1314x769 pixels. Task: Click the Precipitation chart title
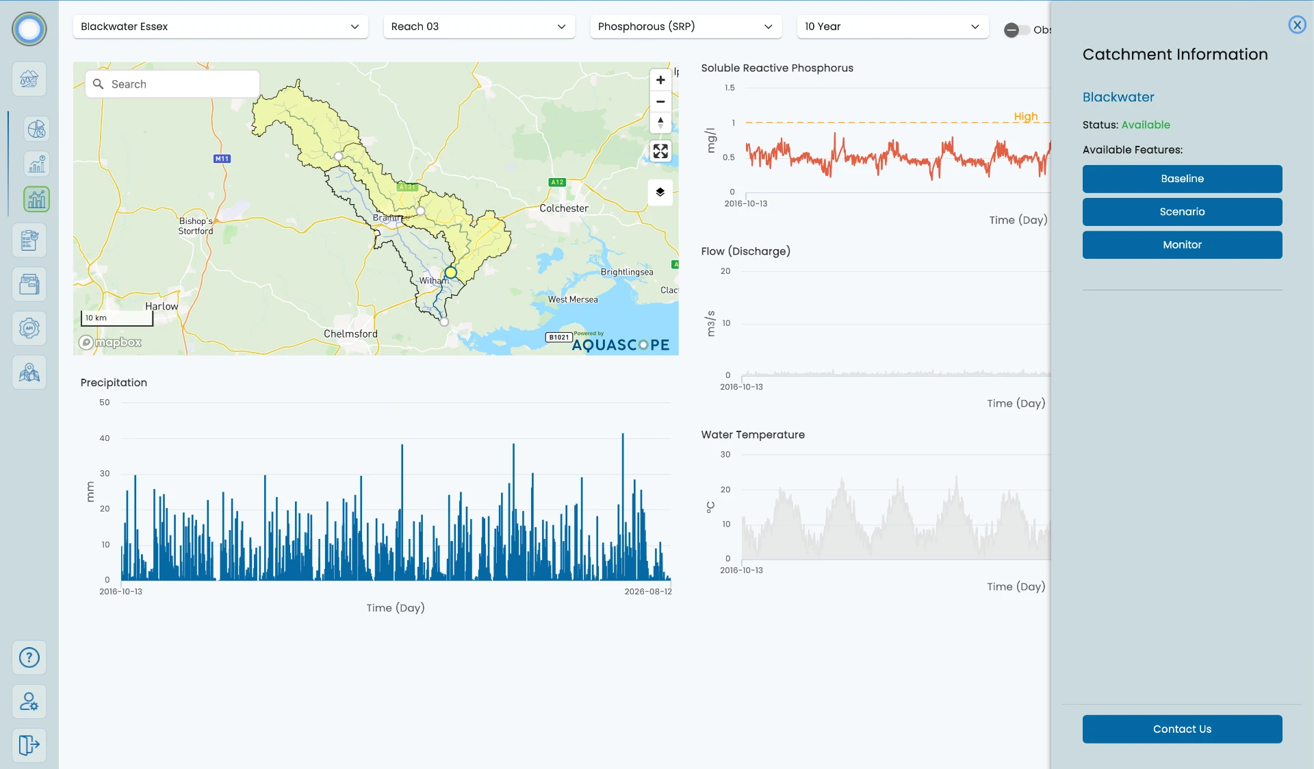pos(114,382)
